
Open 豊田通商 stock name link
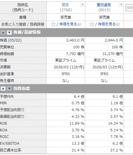pyautogui.click(x=104, y=5)
